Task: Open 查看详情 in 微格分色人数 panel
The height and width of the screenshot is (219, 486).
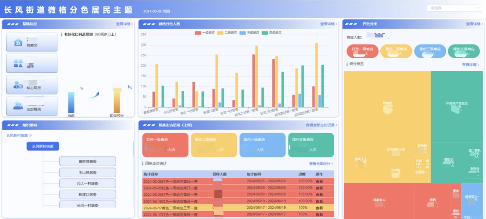Action: pyautogui.click(x=328, y=24)
